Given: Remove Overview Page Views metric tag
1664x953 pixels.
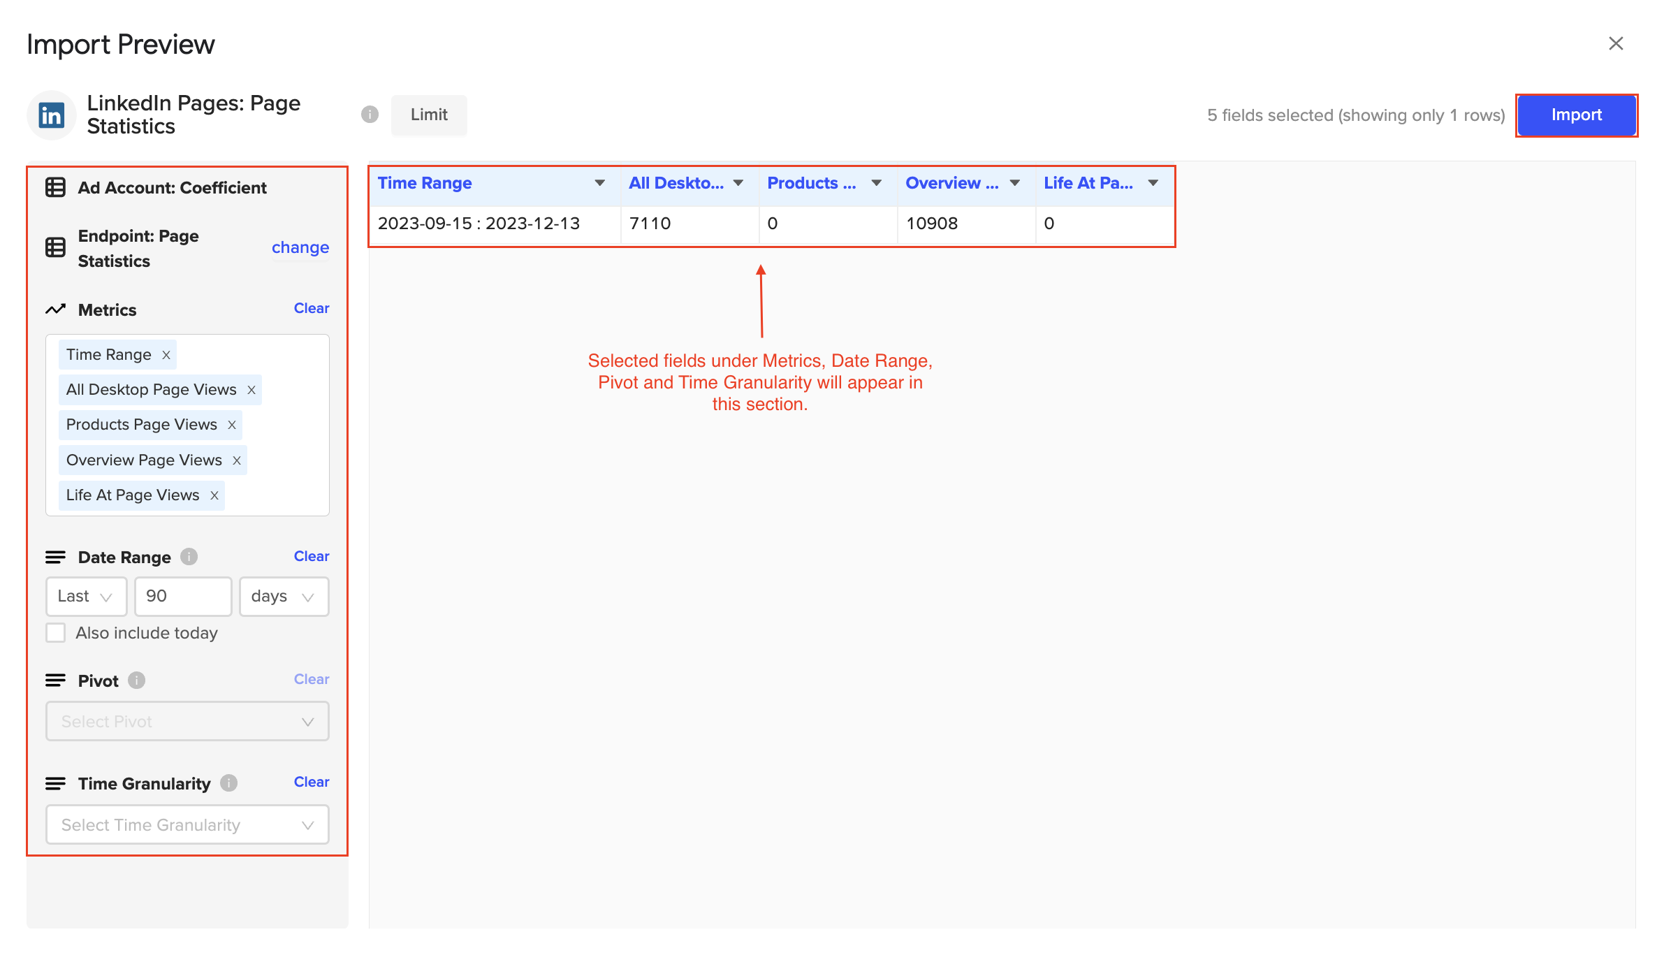Looking at the screenshot, I should 237,460.
